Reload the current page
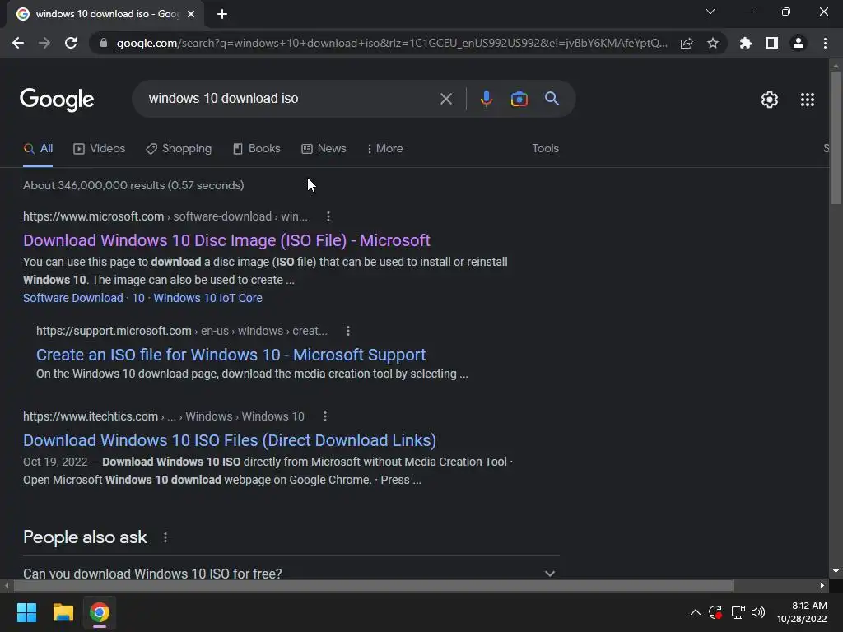 [71, 43]
